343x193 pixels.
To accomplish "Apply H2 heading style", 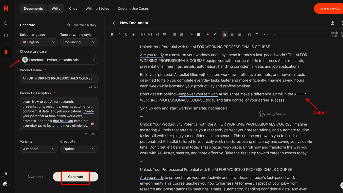I will 150,35.
